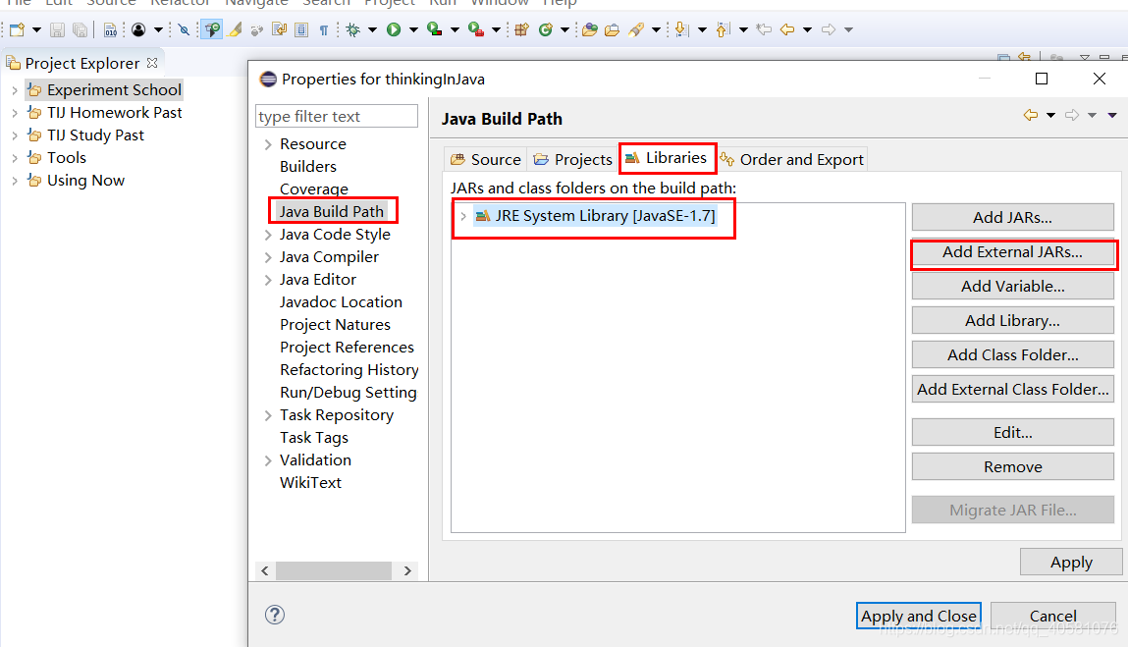Click the Add External Class Folder... button
This screenshot has height=647, width=1128.
[x=1012, y=390]
